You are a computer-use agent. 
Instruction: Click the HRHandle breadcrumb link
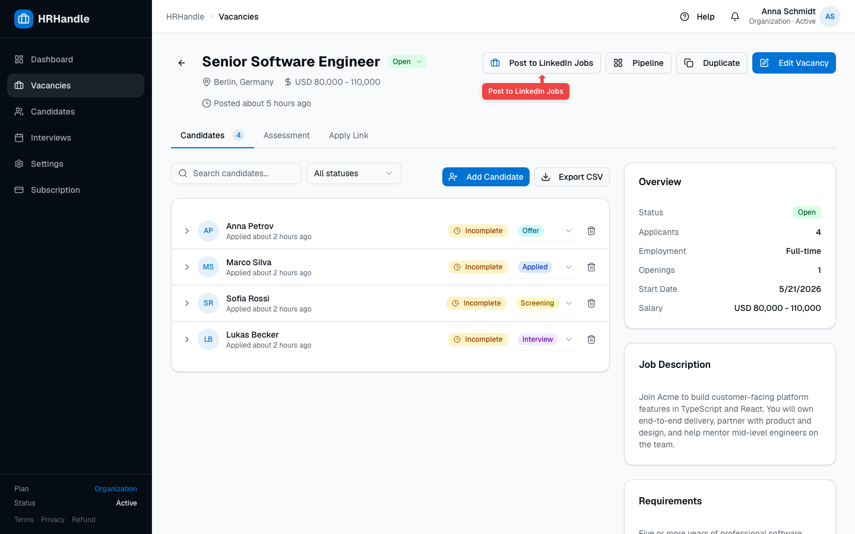coord(185,17)
